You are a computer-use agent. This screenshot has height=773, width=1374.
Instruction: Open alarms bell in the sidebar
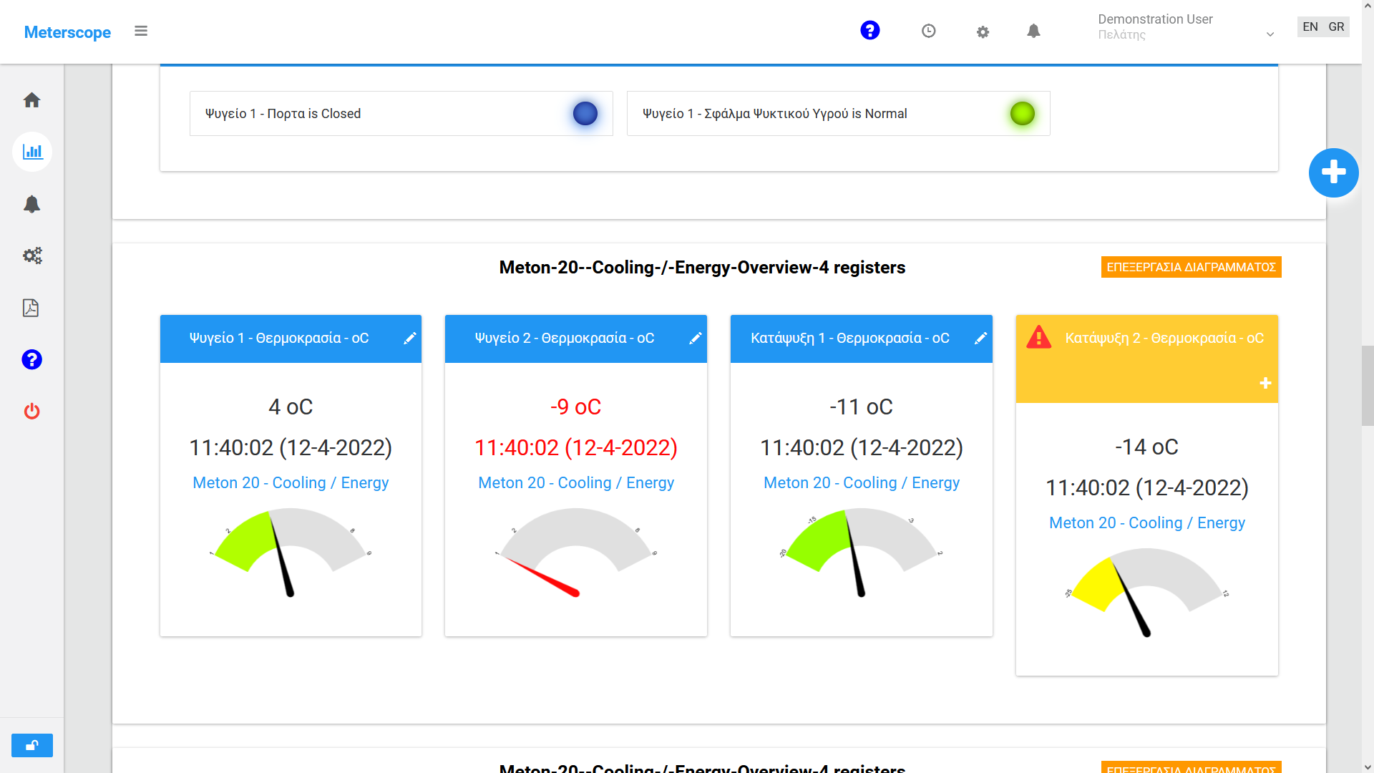click(31, 204)
